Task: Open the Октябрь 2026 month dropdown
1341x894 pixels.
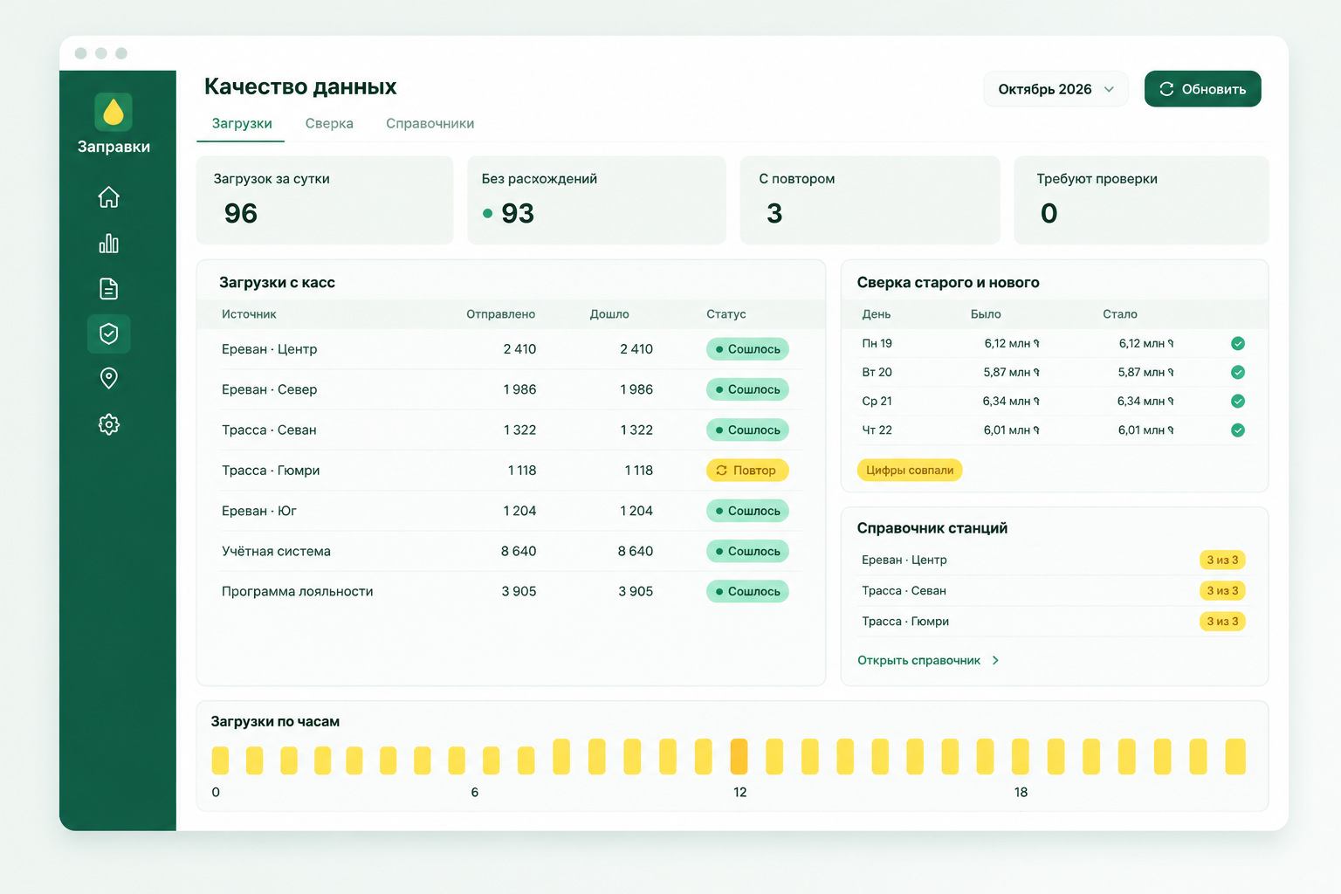Action: click(x=1056, y=89)
